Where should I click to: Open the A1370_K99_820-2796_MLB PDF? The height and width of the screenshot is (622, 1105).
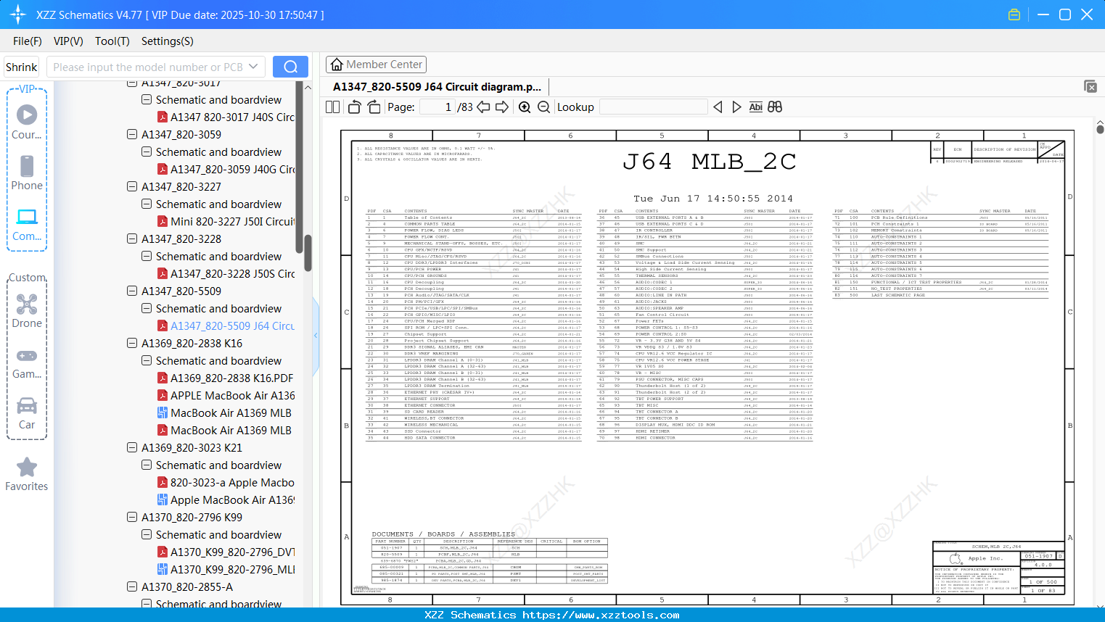pyautogui.click(x=226, y=570)
